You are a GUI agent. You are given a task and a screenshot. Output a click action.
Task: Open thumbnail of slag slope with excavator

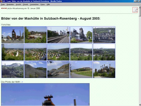pyautogui.click(x=58, y=69)
